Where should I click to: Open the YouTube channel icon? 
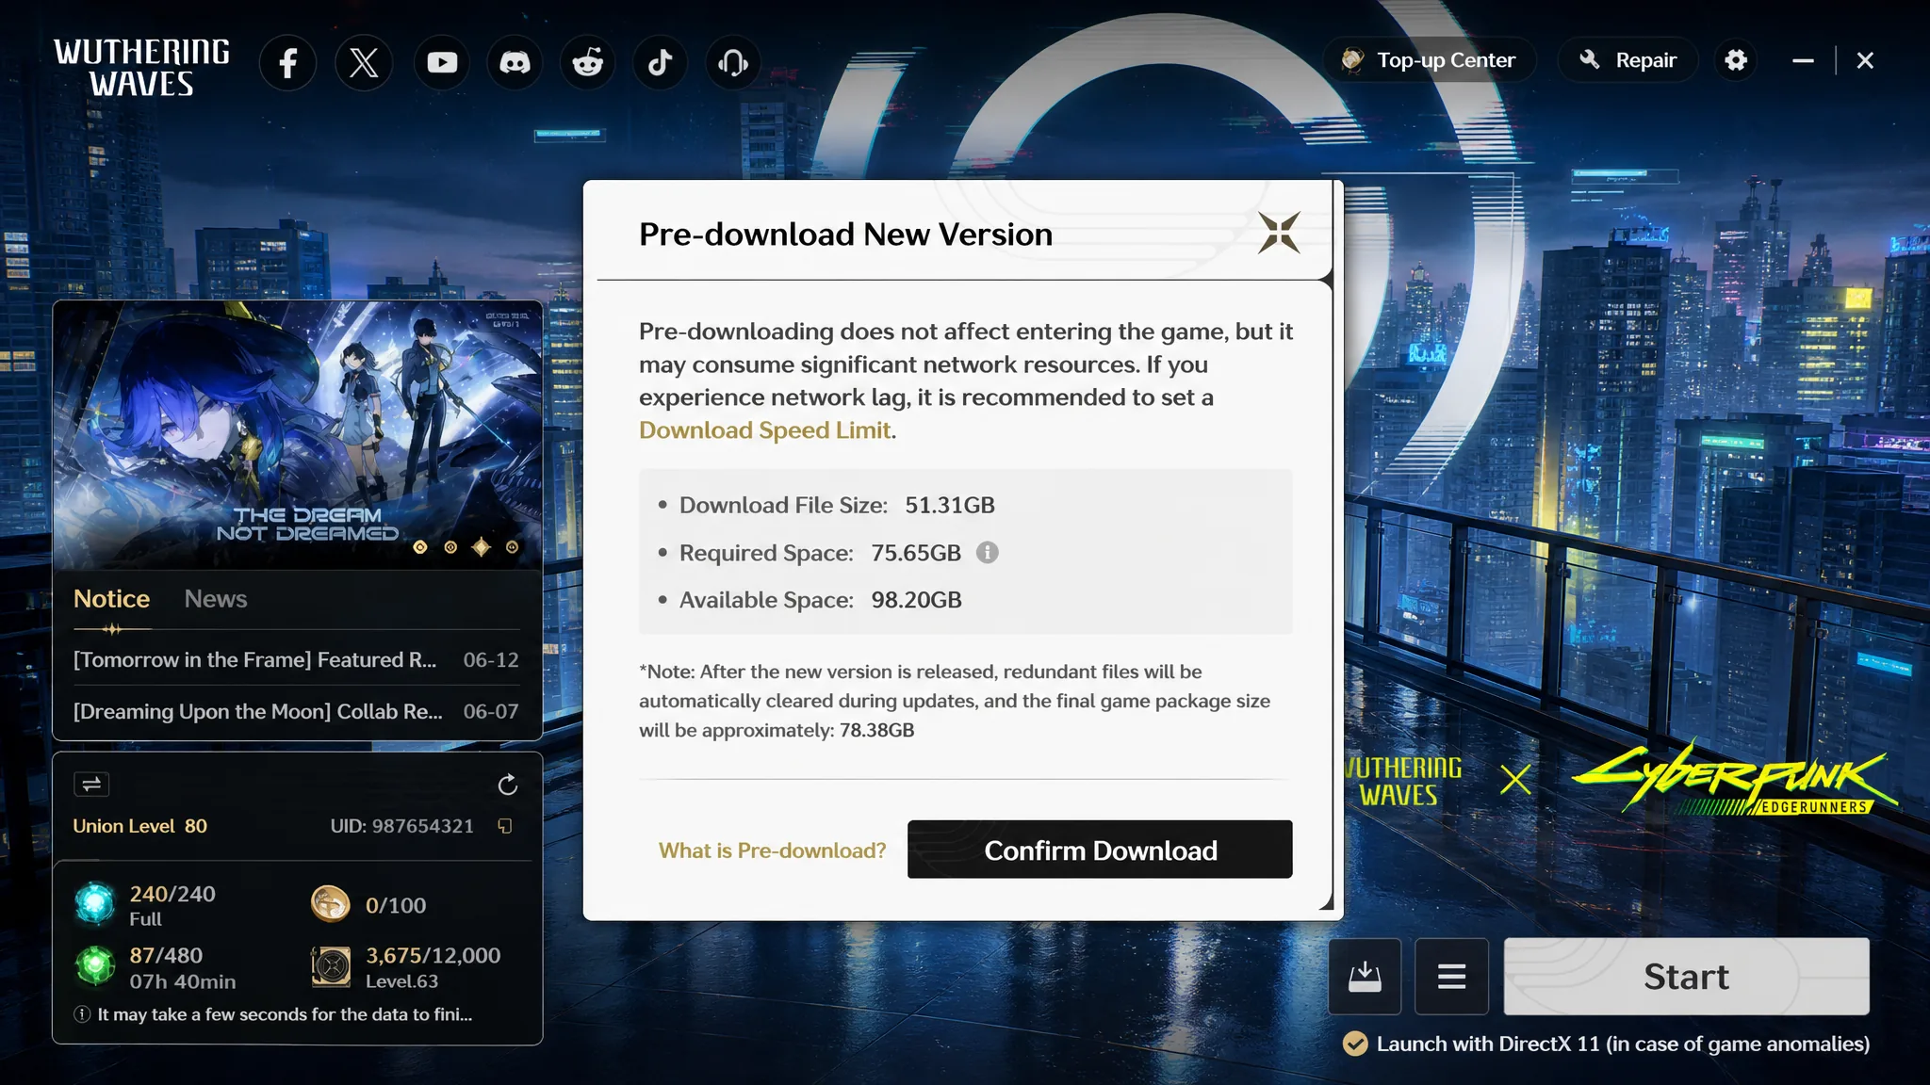441,63
